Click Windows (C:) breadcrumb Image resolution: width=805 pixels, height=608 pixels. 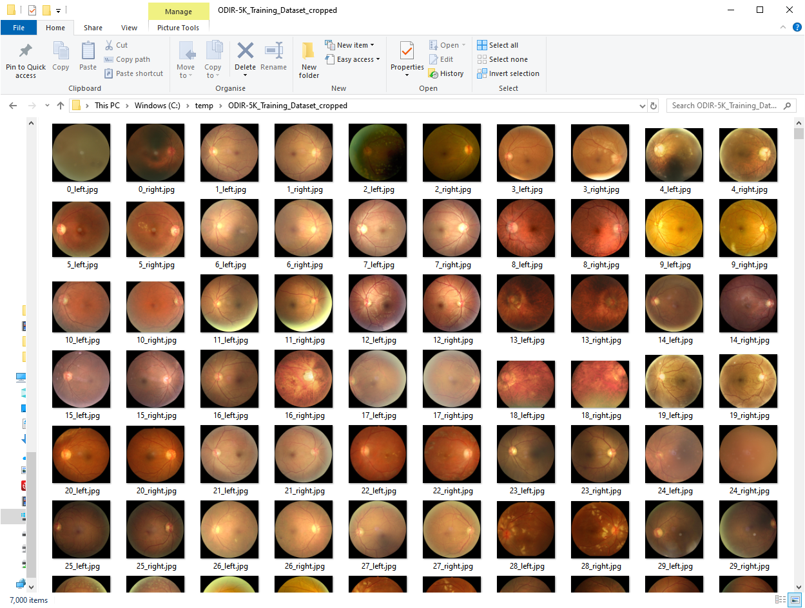[x=157, y=106]
